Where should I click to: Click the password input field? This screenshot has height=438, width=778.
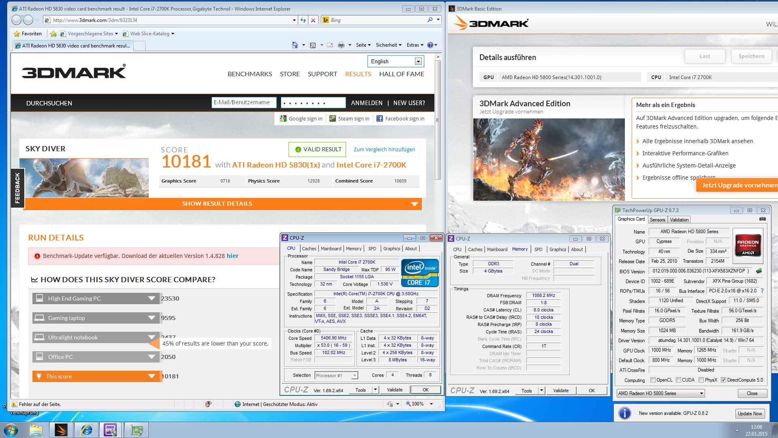313,103
